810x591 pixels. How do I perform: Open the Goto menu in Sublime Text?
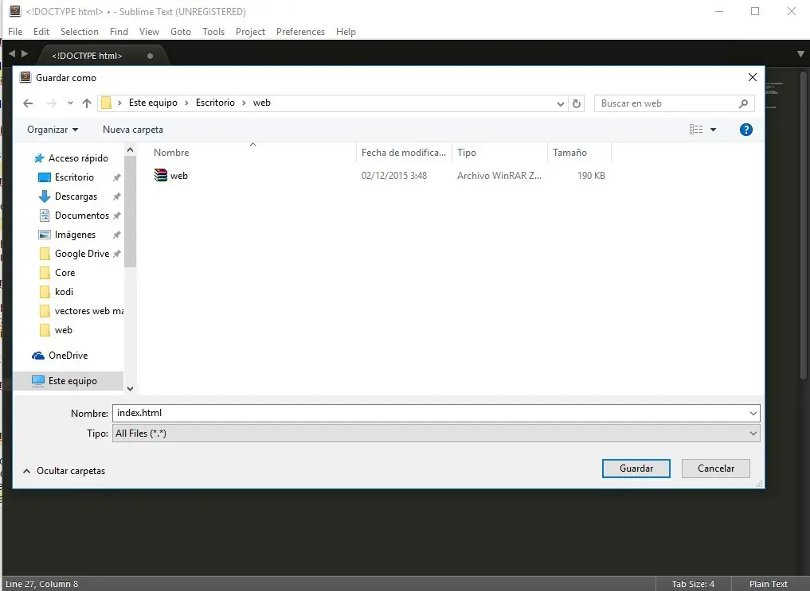click(181, 32)
